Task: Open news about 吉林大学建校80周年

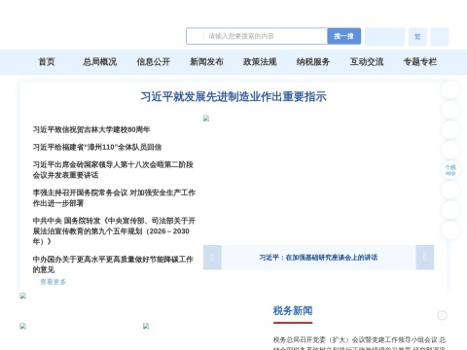Action: (x=91, y=129)
